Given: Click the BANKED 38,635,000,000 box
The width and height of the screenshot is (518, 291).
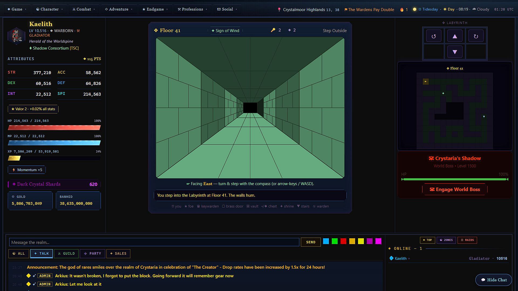Looking at the screenshot, I should 78,200.
